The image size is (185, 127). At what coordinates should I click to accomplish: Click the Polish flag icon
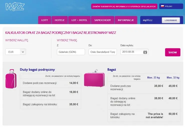click(x=162, y=6)
